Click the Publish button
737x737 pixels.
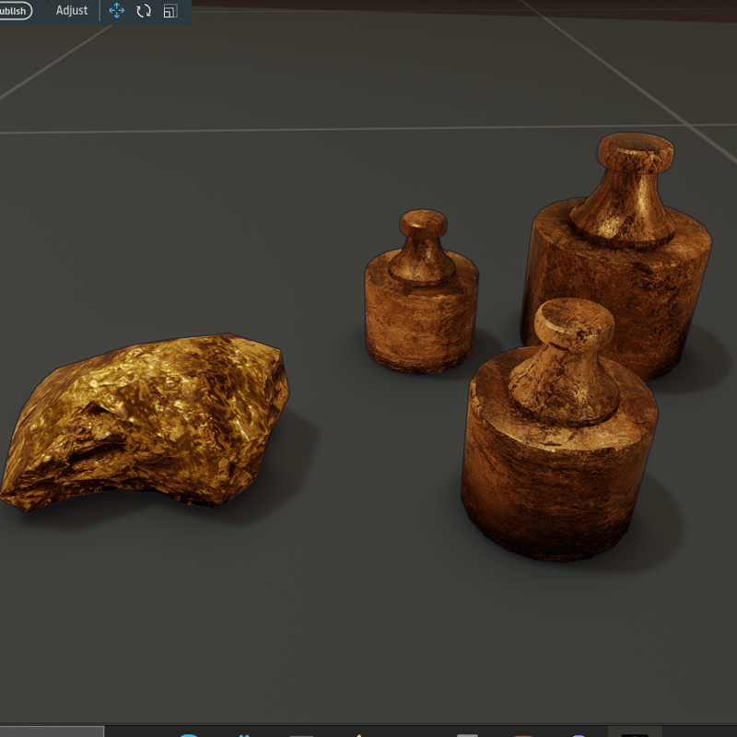pos(13,11)
